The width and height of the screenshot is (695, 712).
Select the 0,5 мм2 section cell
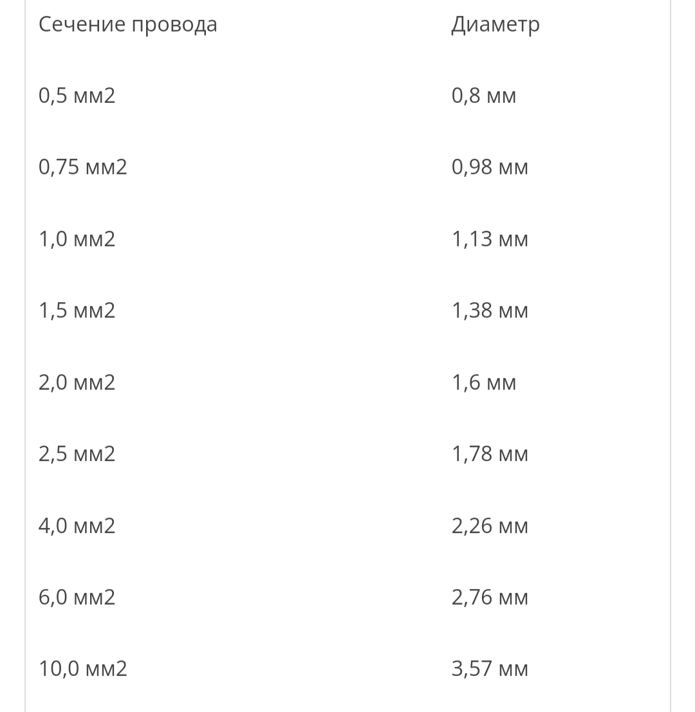click(x=77, y=96)
